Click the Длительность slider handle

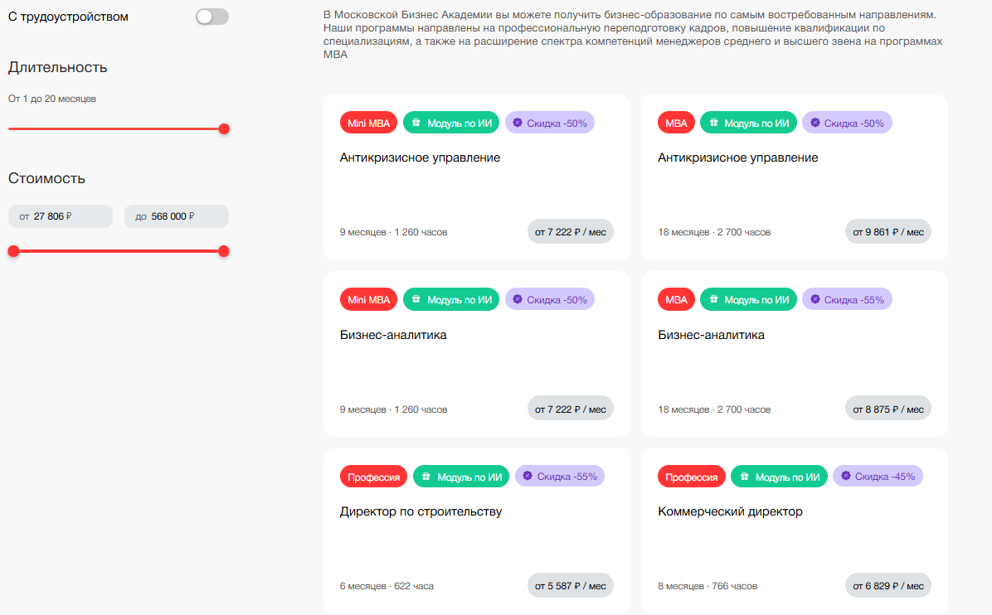pos(224,128)
